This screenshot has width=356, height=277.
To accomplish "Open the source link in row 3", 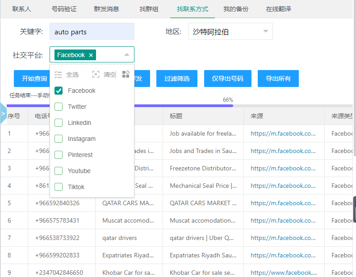I will point(283,169).
